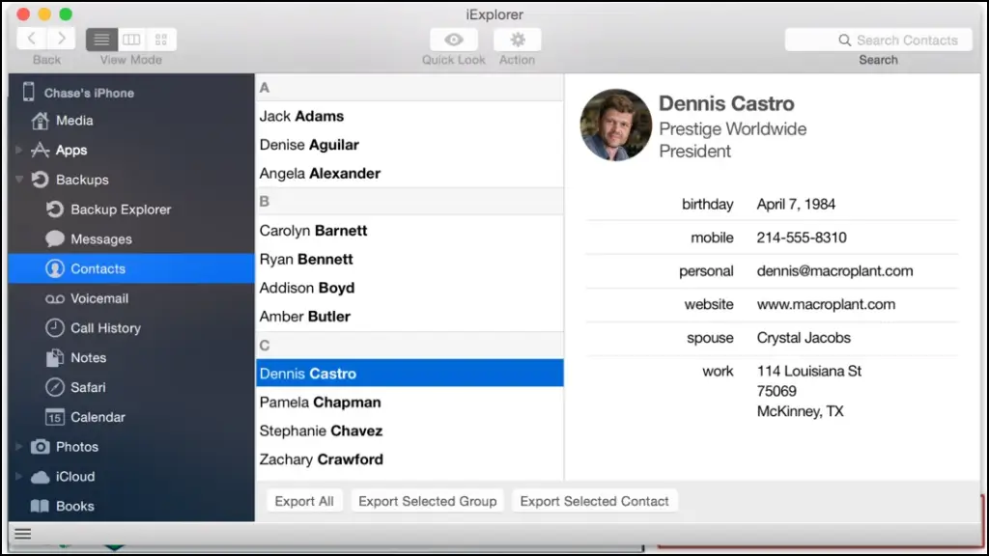This screenshot has height=556, width=989.
Task: Click the Backups icon
Action: point(41,180)
